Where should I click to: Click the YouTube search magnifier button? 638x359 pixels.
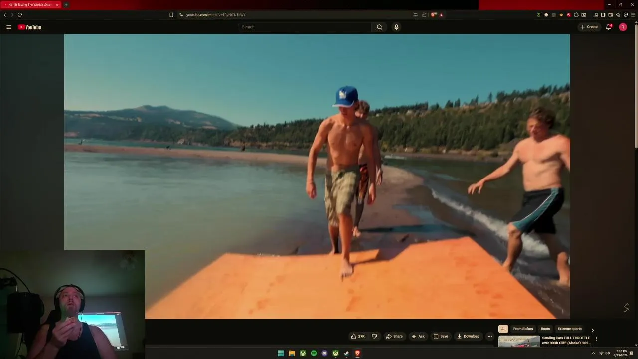pos(379,27)
